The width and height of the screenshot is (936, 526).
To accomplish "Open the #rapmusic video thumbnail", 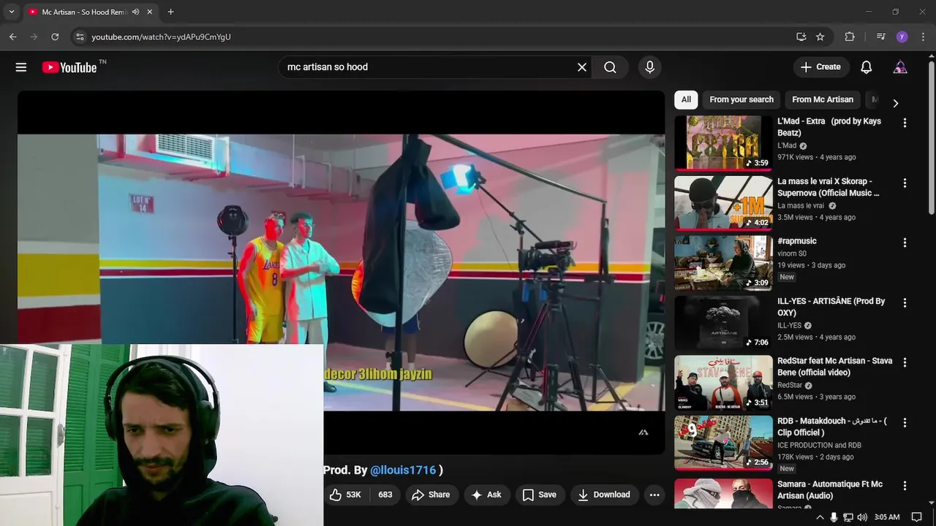I will pos(723,263).
